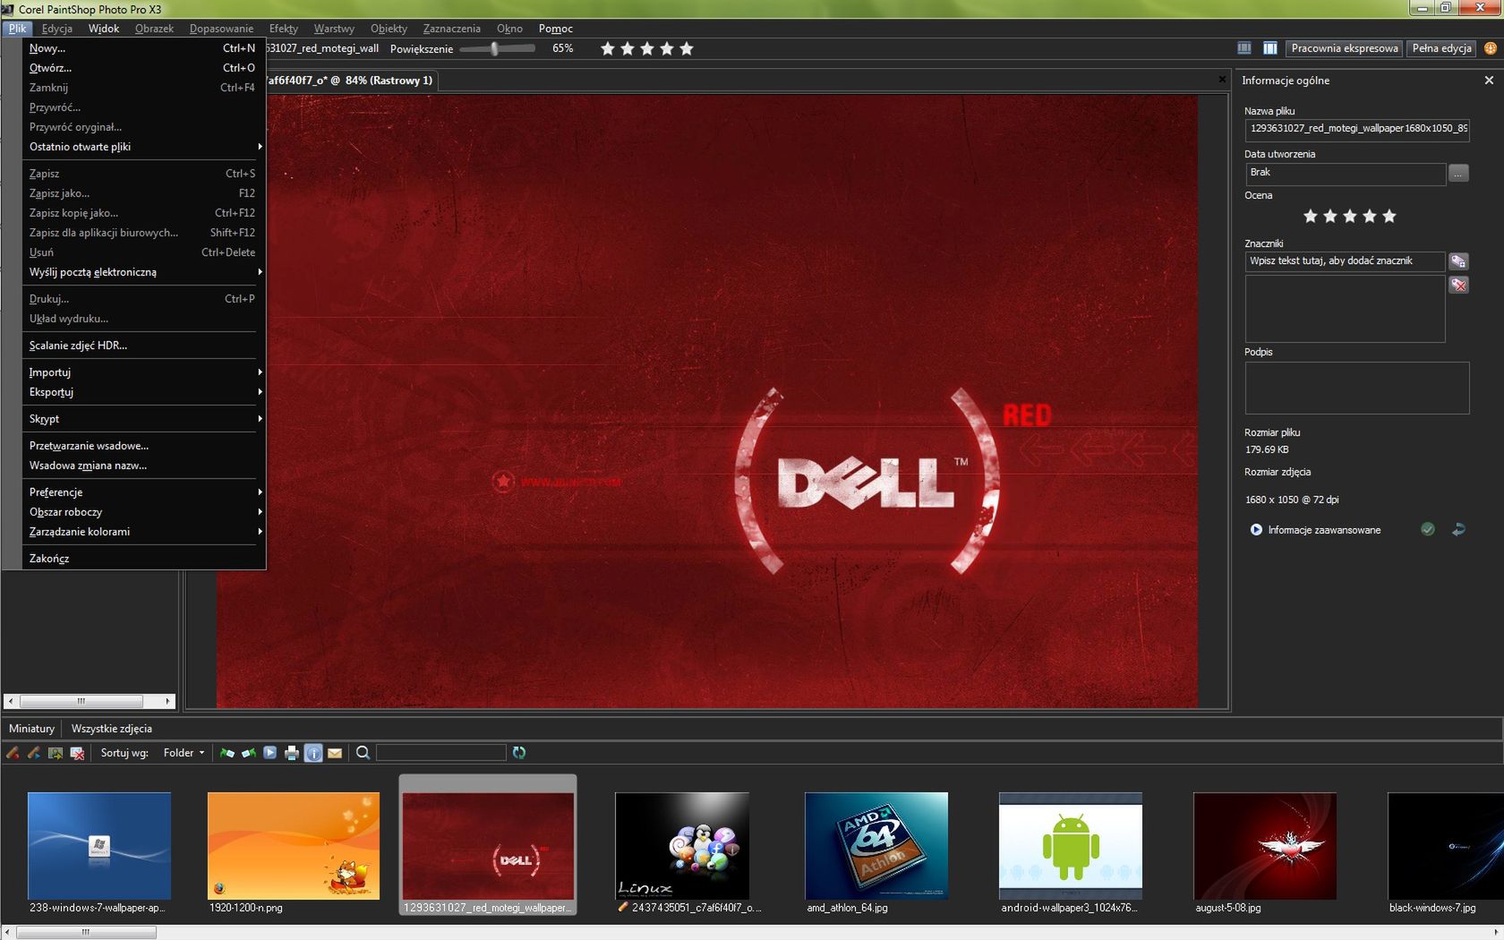Select the 1920-1200-n.png thumbnail
1504x940 pixels.
(294, 846)
